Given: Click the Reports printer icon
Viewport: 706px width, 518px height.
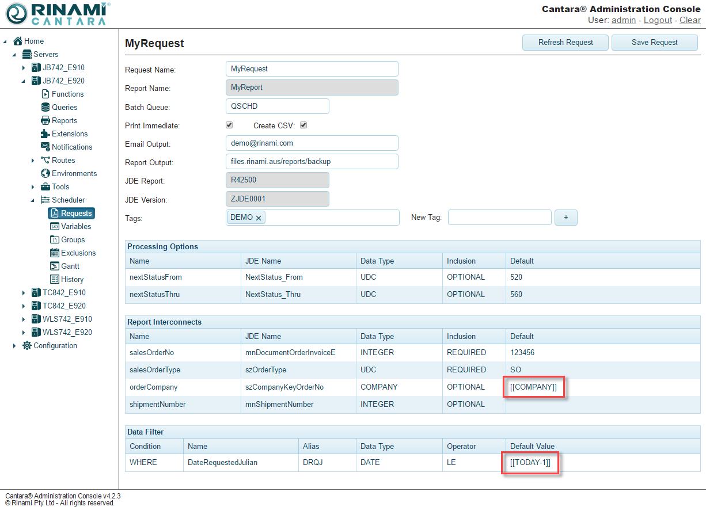Looking at the screenshot, I should (x=45, y=120).
